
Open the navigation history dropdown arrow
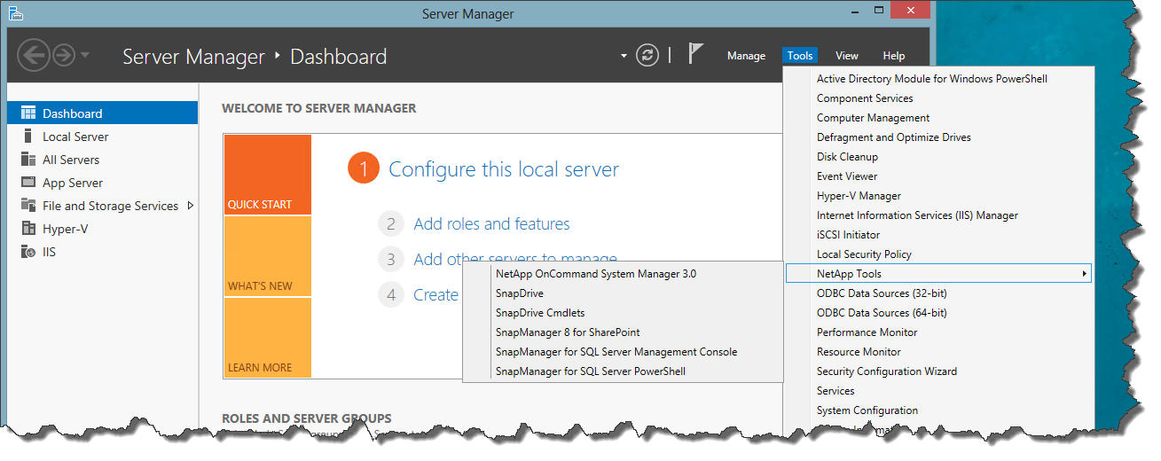coord(85,56)
